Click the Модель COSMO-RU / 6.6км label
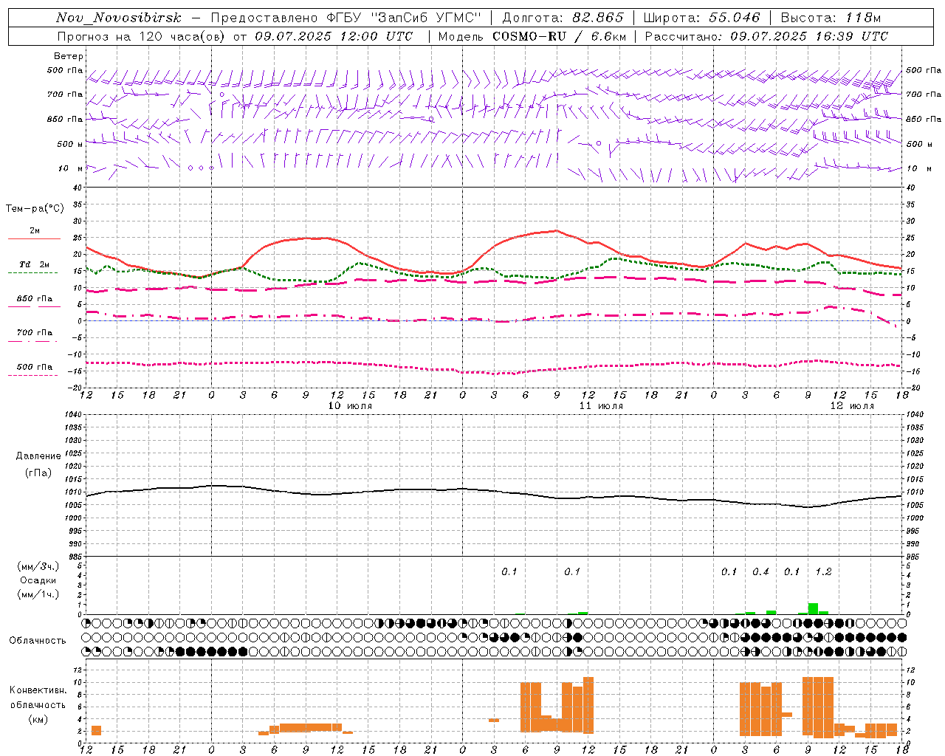 [x=531, y=36]
